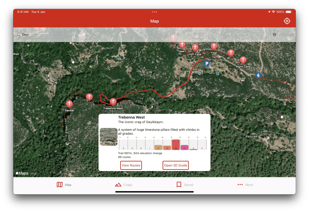The width and height of the screenshot is (309, 212).
Task: Open the Saved tab
Action: point(185,185)
